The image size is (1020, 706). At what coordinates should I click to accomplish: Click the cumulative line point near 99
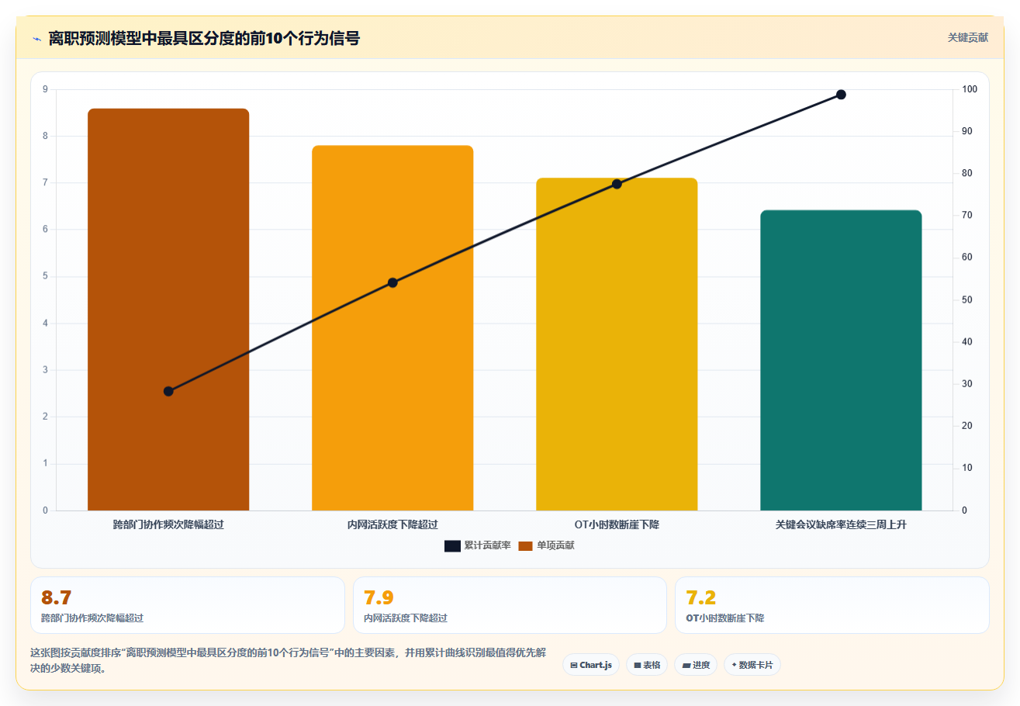[841, 95]
